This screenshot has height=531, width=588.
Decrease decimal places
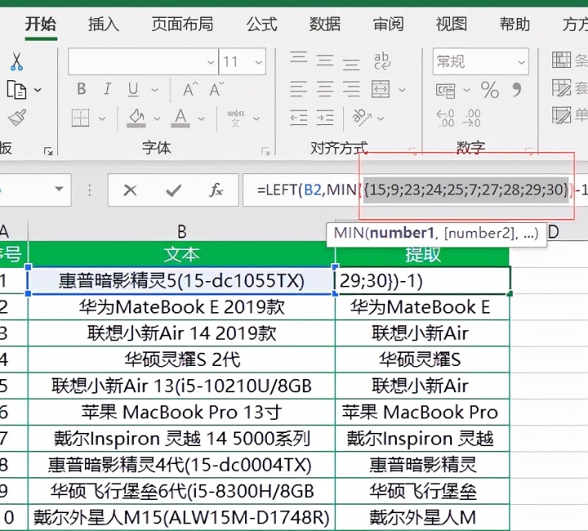tap(472, 118)
